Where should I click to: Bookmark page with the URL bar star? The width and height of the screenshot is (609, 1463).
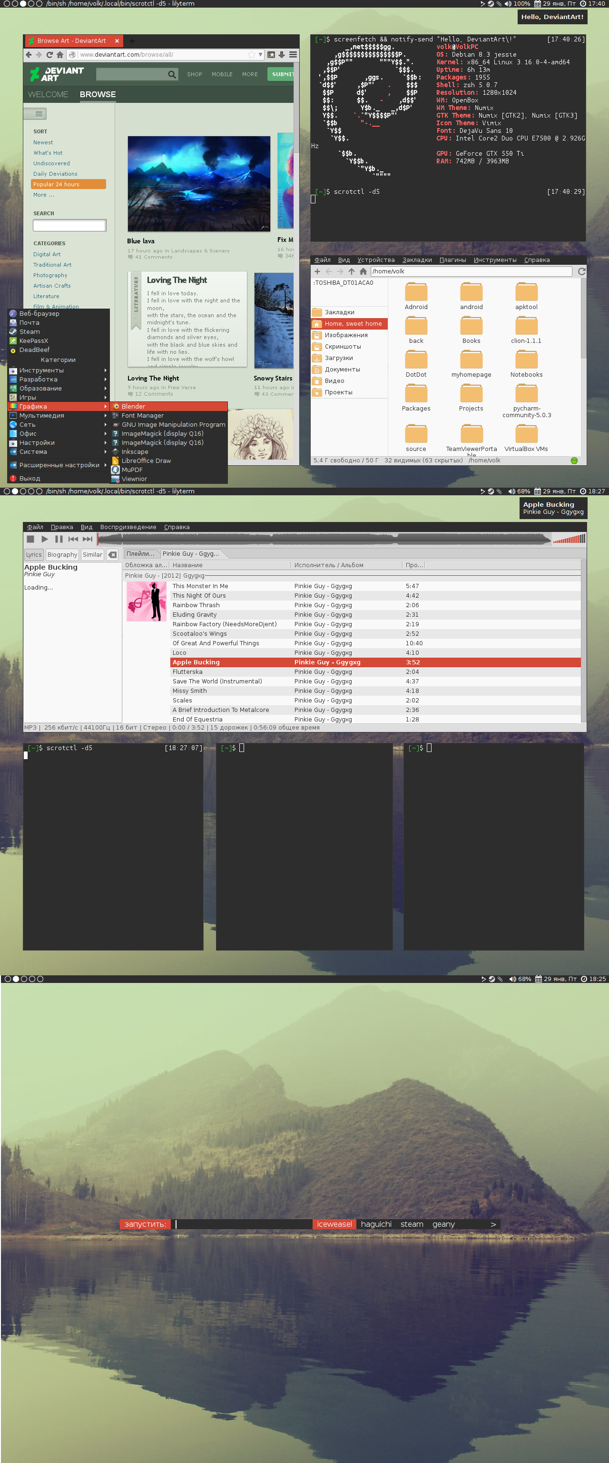(251, 54)
